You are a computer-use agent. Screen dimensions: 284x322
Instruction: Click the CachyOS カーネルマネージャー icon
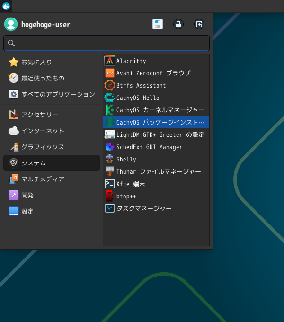point(110,110)
